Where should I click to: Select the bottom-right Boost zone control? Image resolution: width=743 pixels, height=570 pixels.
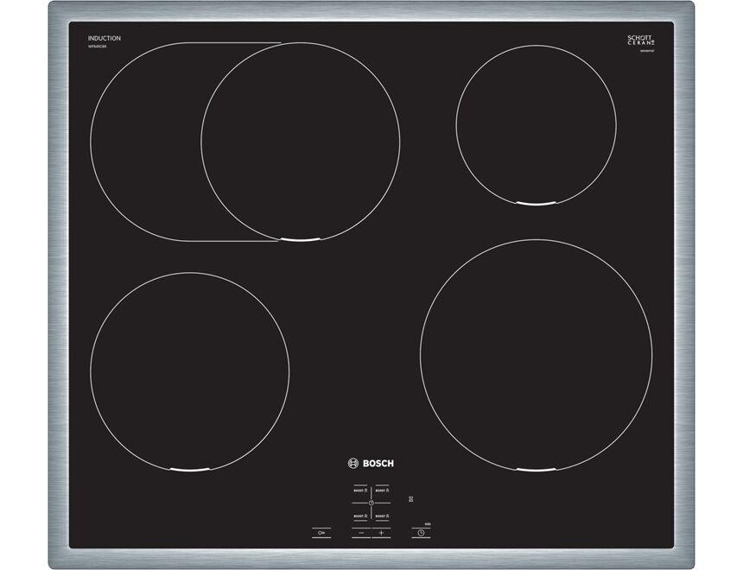coord(383,516)
